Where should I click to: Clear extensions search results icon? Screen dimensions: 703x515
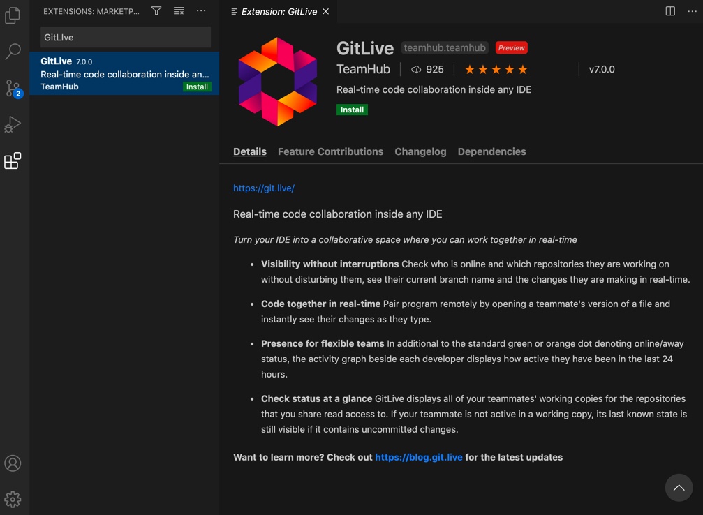pyautogui.click(x=179, y=10)
